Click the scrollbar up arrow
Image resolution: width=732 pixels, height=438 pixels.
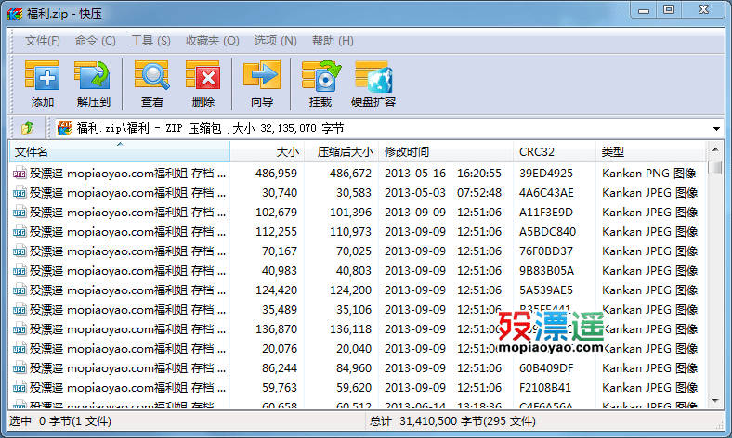click(x=715, y=149)
